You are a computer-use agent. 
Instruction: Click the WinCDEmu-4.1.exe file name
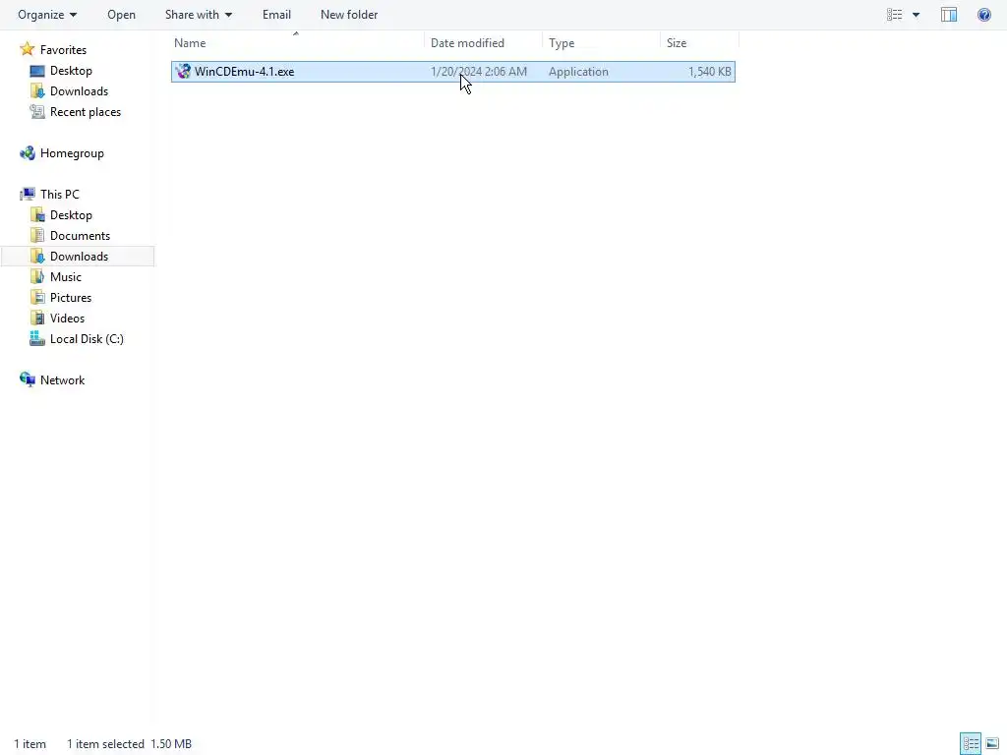pyautogui.click(x=245, y=71)
